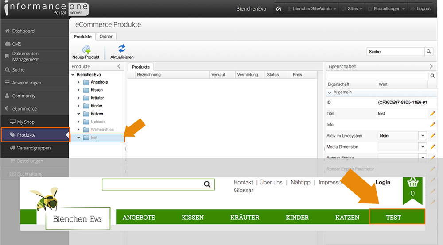The image size is (443, 245).
Task: Click the Angebote folder icon
Action: coord(86,82)
